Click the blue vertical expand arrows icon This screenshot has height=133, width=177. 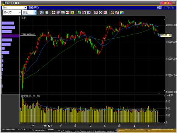coord(101,13)
